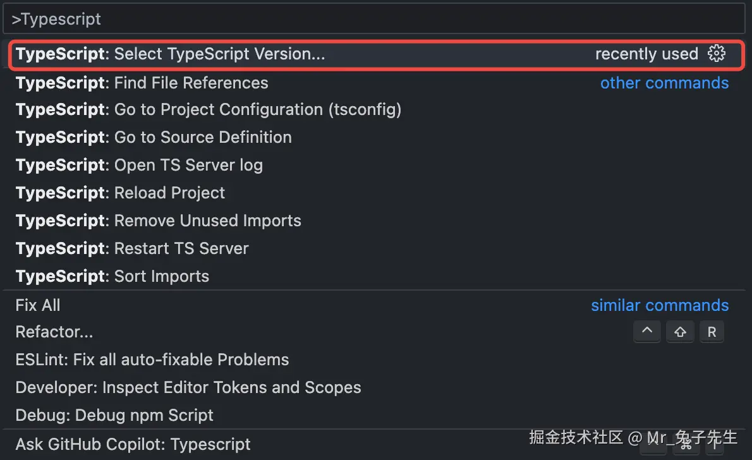Select 'TypeScript: Find File References'
The height and width of the screenshot is (460, 752).
pos(142,83)
